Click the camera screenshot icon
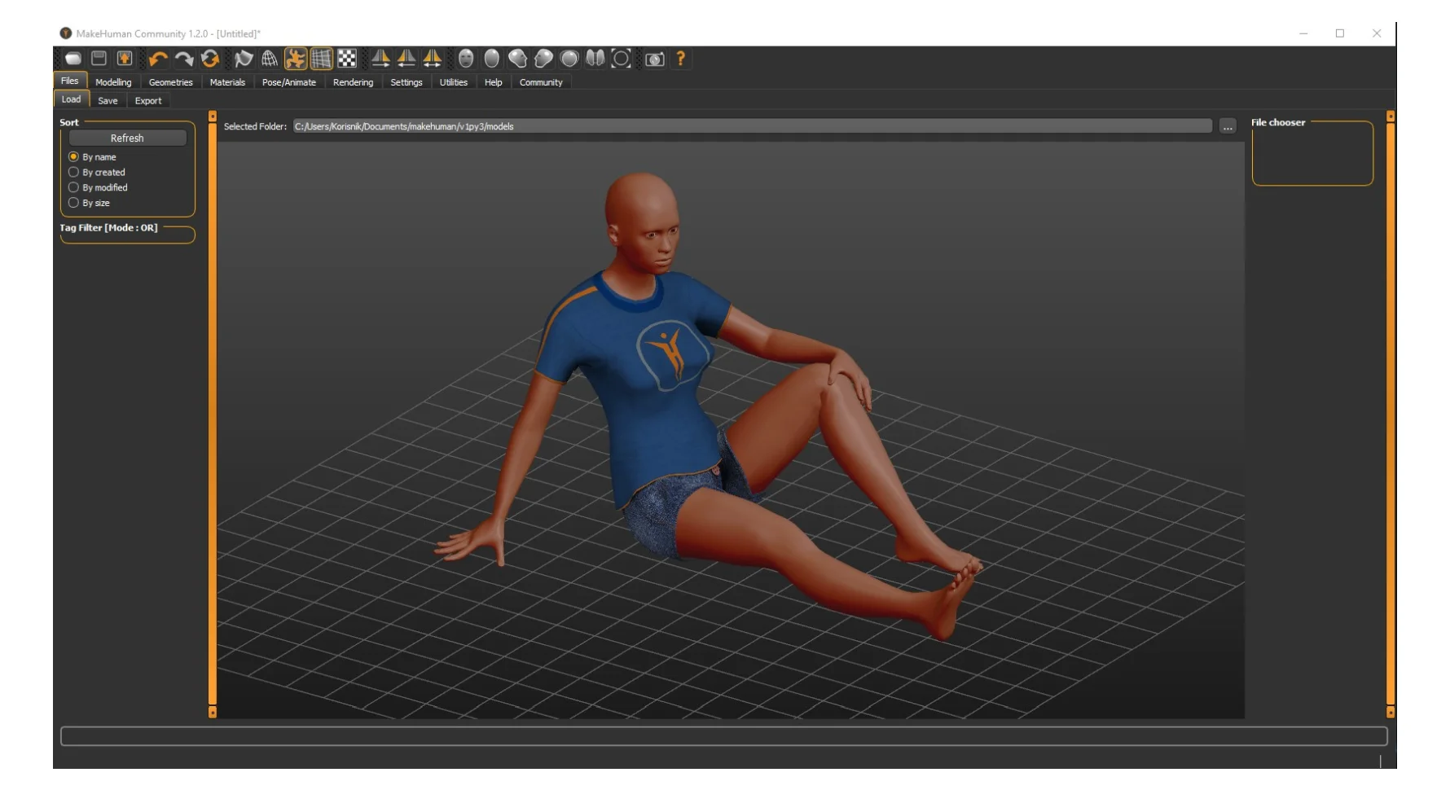This screenshot has height=790, width=1450. coord(655,59)
